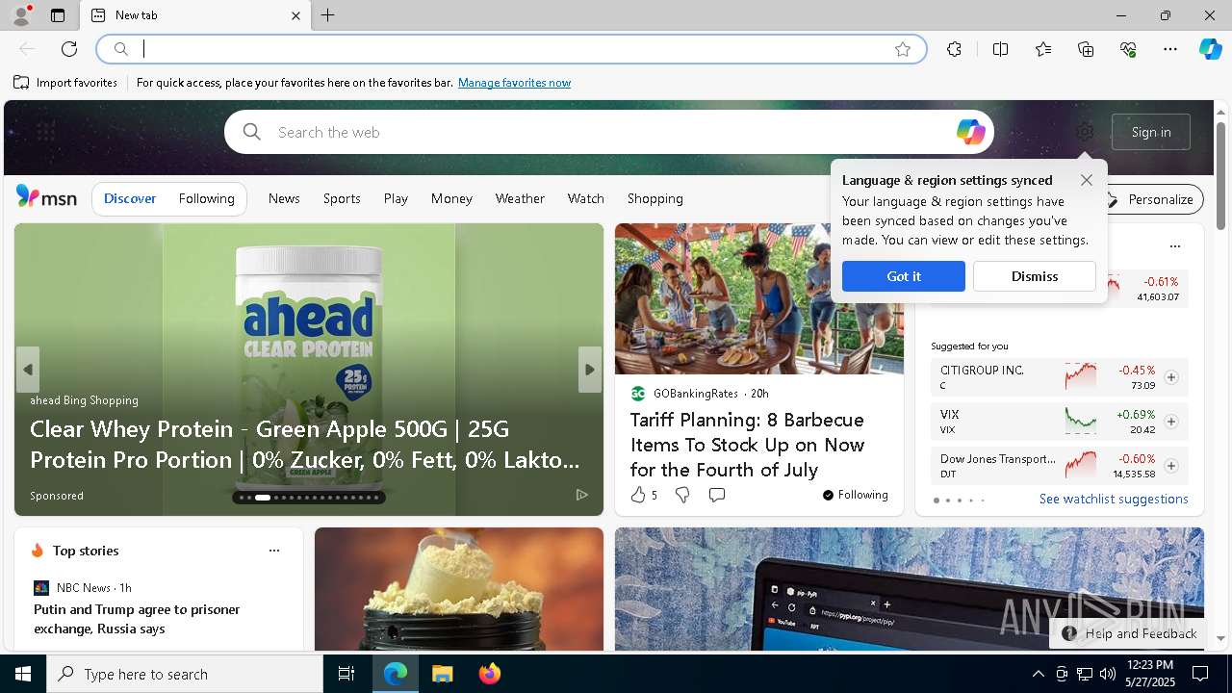Click Dismiss in the sync popup
The width and height of the screenshot is (1232, 693).
[x=1035, y=276]
